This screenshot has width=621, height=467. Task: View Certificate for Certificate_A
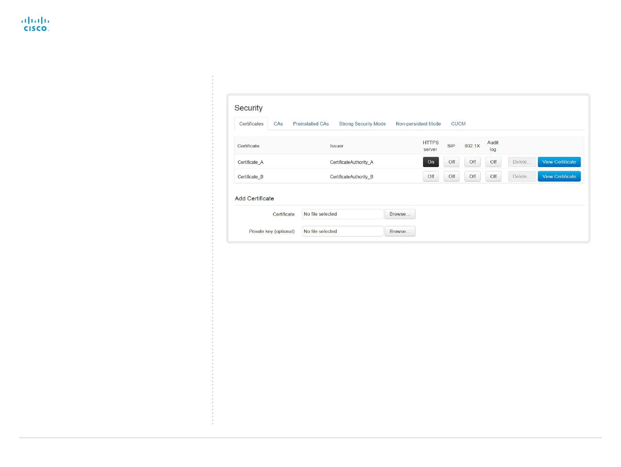[559, 162]
